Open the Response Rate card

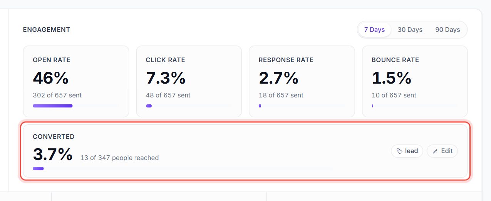coord(302,81)
